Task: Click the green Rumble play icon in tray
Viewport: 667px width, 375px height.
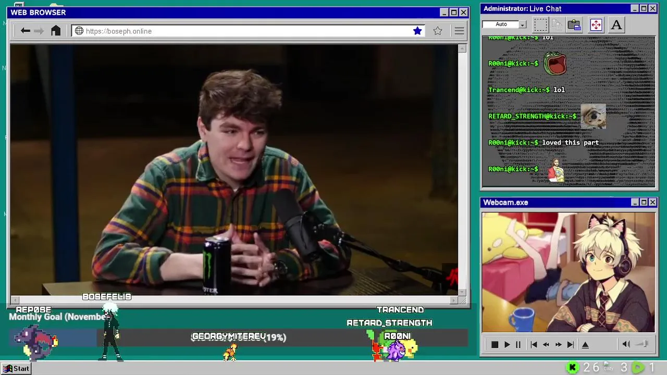Action: tap(638, 368)
